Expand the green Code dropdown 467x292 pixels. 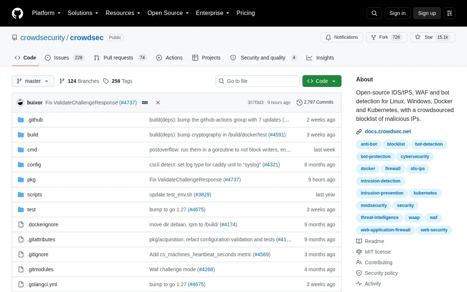coord(322,81)
